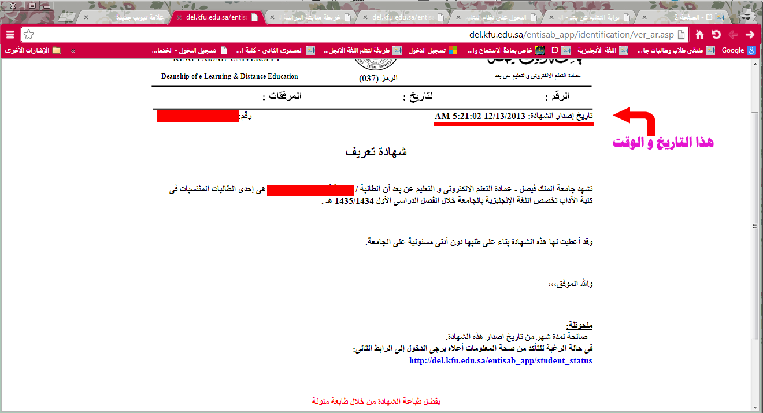Reload the current page
This screenshot has width=763, height=413.
[717, 35]
